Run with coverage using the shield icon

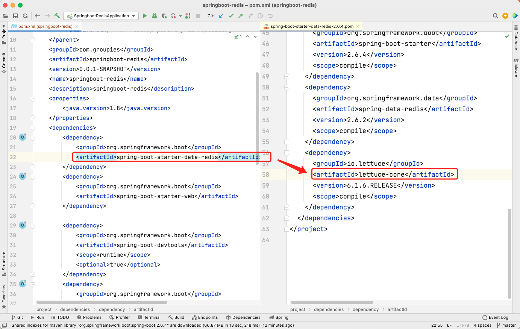pyautogui.click(x=164, y=16)
